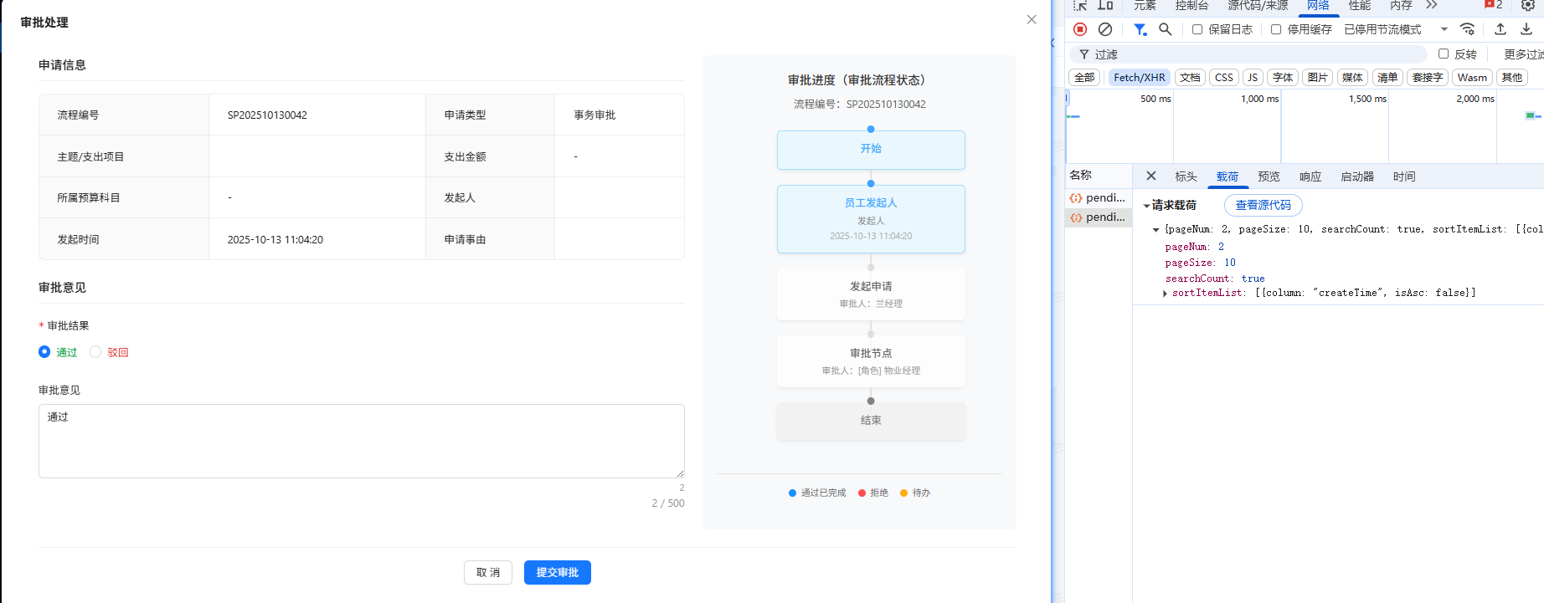This screenshot has height=603, width=1544.
Task: Switch to the 响应 tab
Action: pos(1310,176)
